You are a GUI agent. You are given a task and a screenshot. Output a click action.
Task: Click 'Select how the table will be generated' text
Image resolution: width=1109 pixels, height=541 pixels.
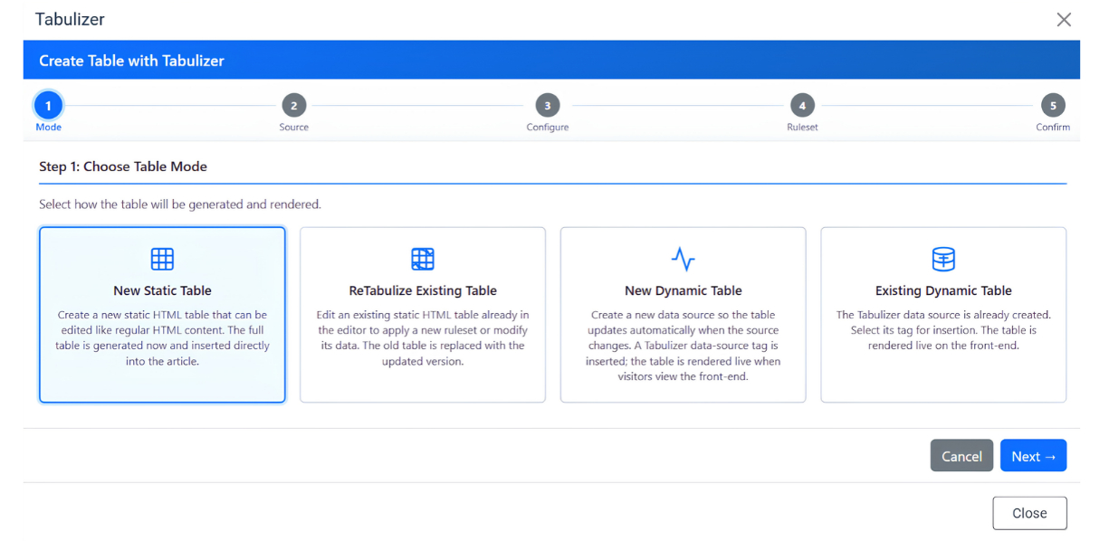point(180,204)
